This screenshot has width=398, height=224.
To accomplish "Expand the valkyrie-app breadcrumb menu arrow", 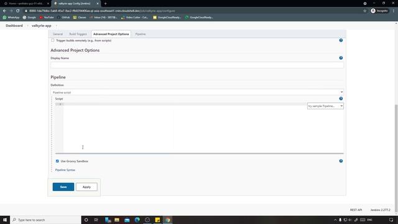I will pyautogui.click(x=56, y=26).
